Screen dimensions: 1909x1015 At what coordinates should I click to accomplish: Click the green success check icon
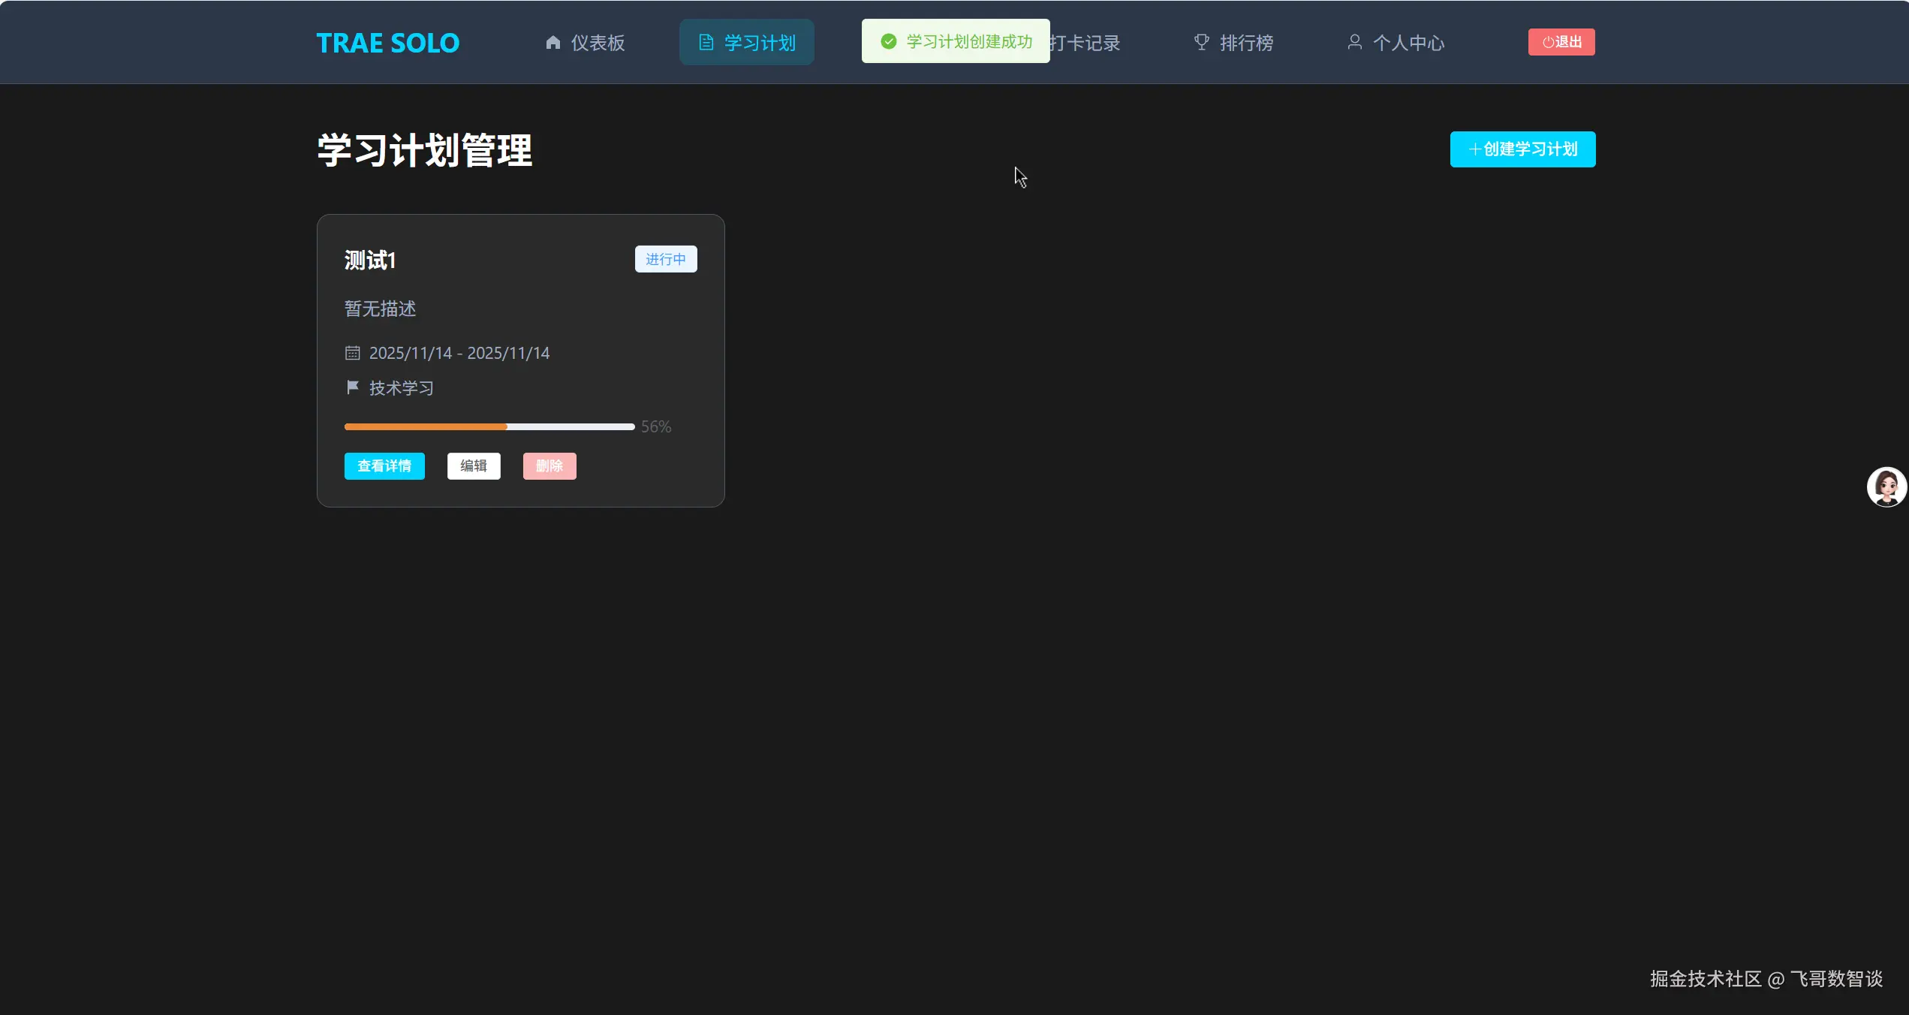tap(888, 41)
